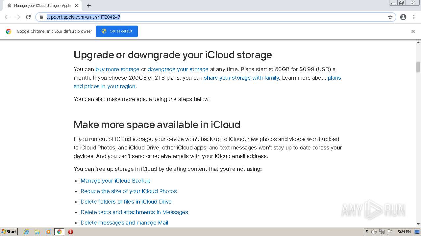
Task: Open a new tab
Action: click(x=89, y=6)
